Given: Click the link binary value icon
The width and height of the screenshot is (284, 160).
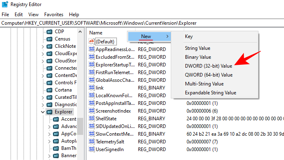Looking at the screenshot, I should [91, 87].
